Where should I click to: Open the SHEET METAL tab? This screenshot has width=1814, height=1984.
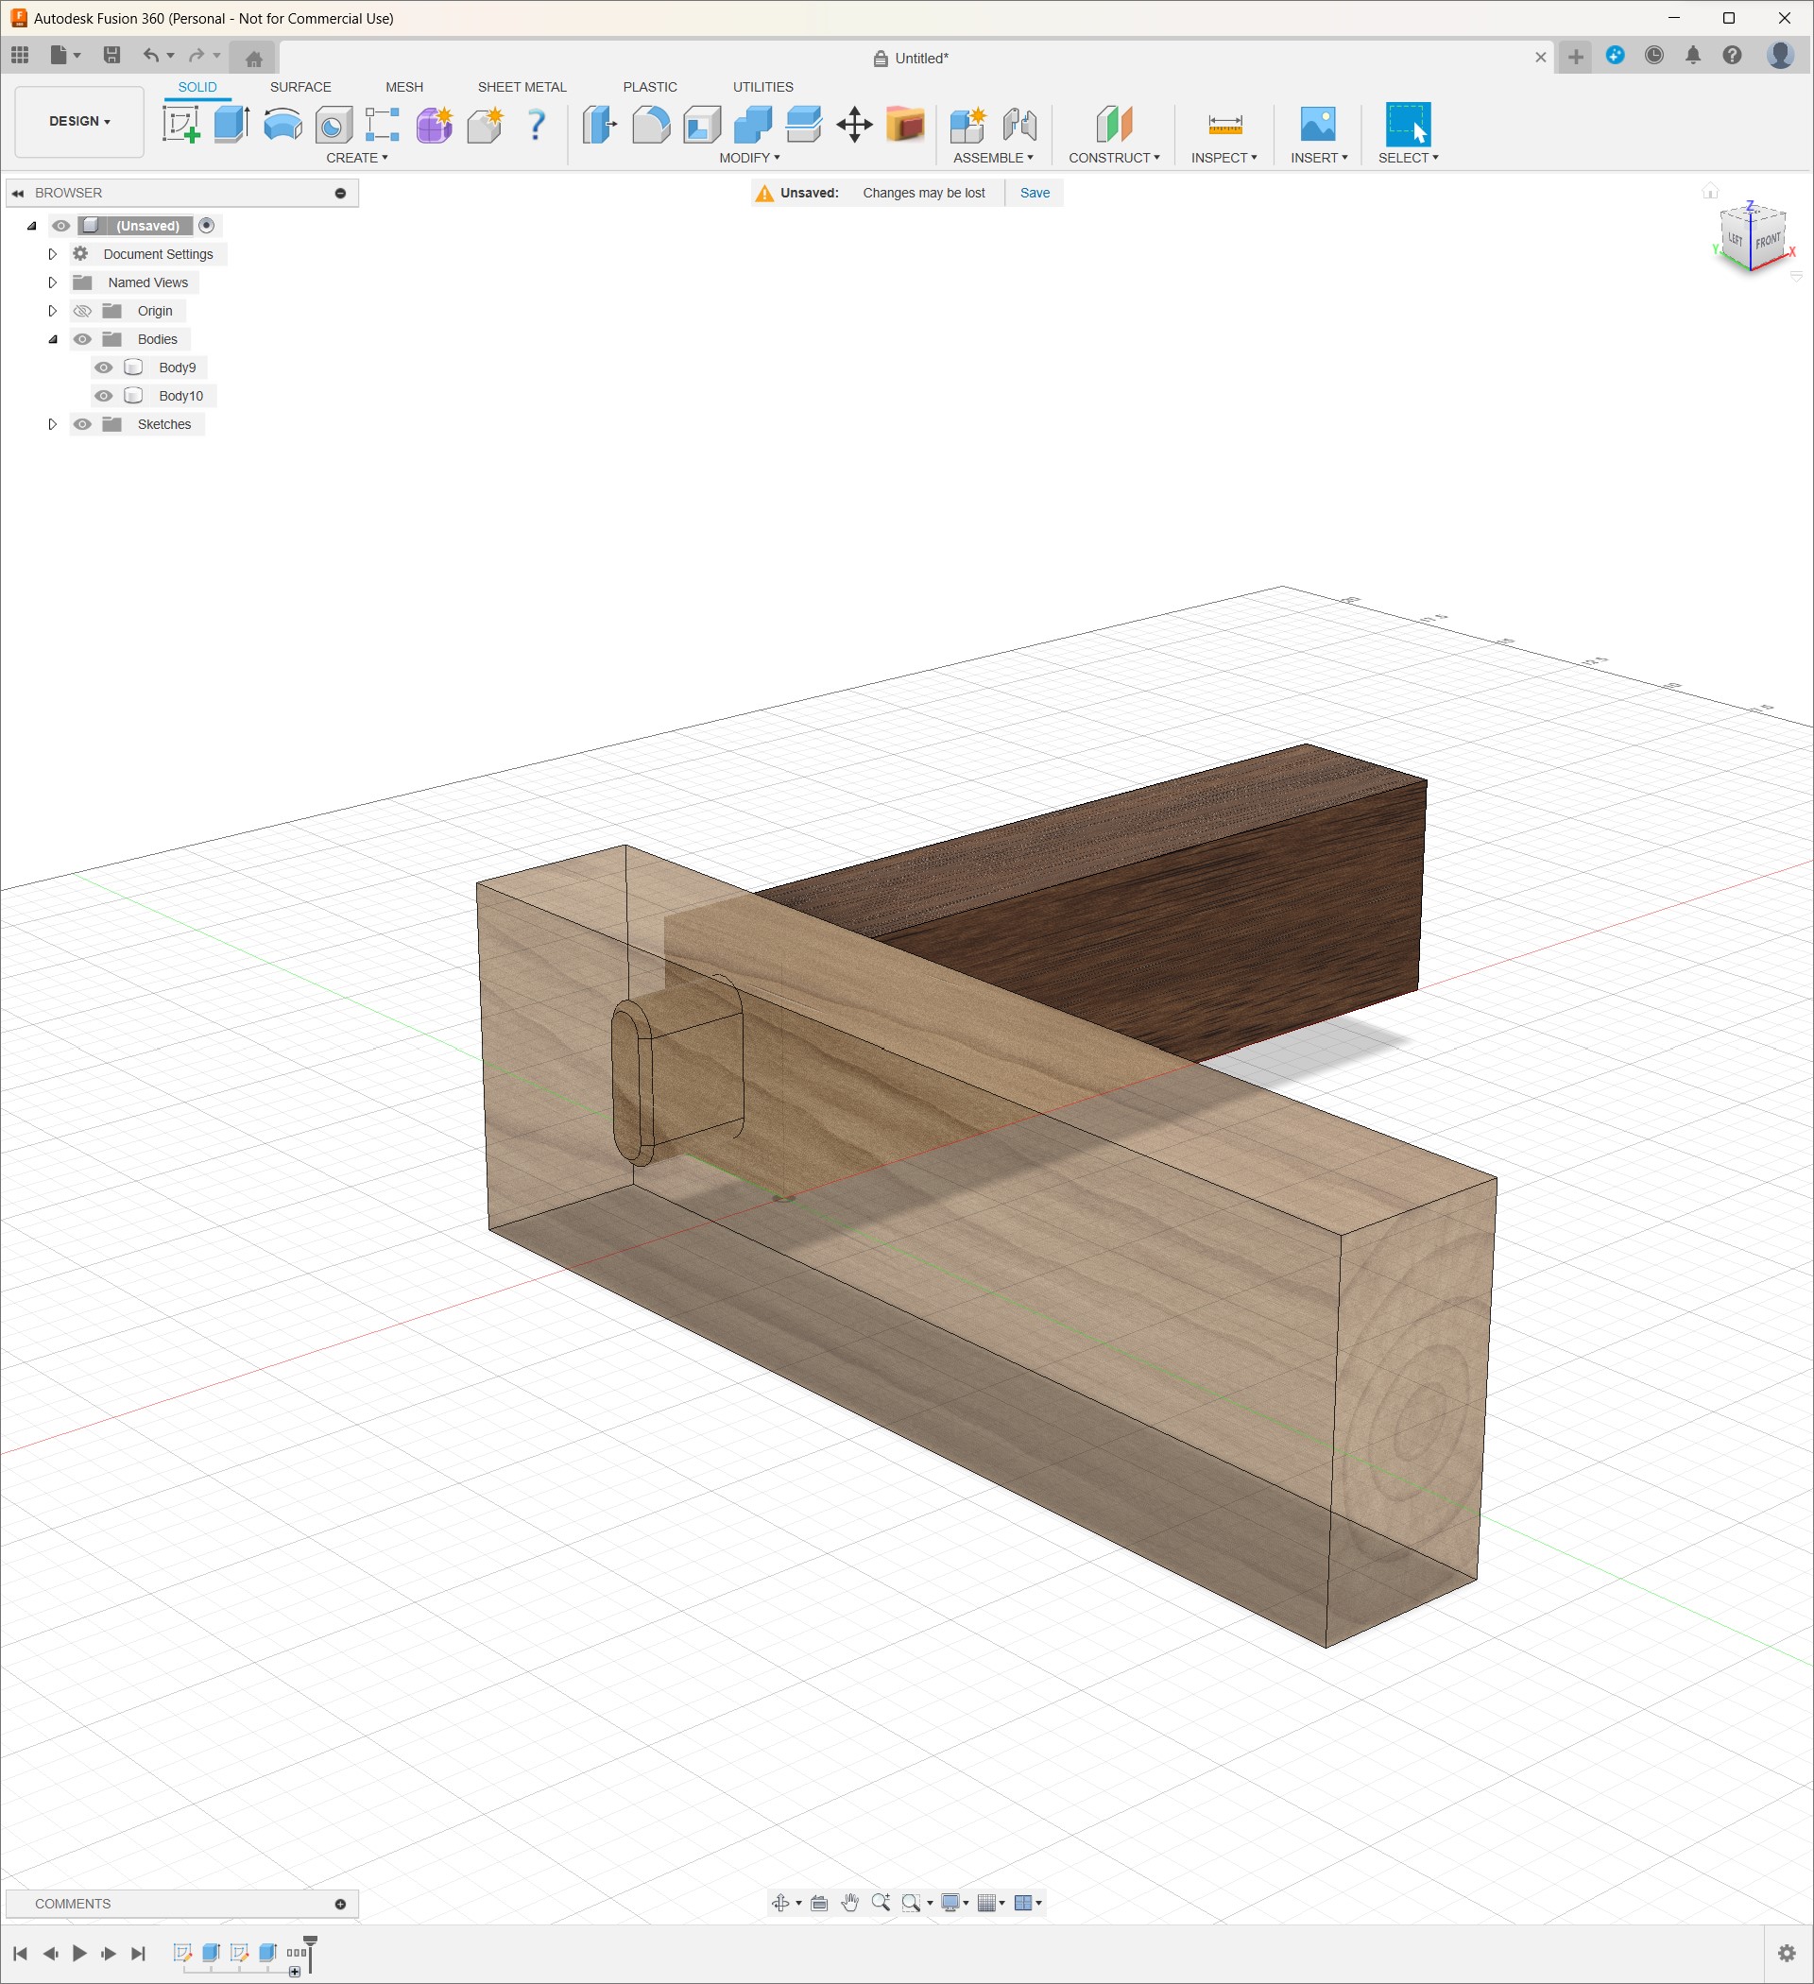(x=522, y=87)
